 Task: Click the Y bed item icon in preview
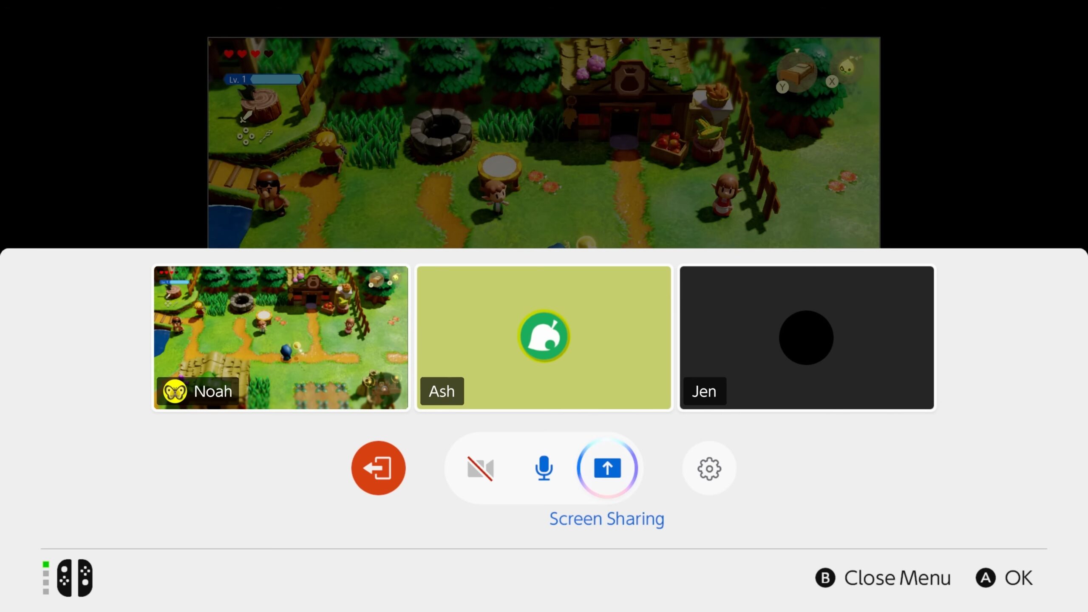[796, 72]
